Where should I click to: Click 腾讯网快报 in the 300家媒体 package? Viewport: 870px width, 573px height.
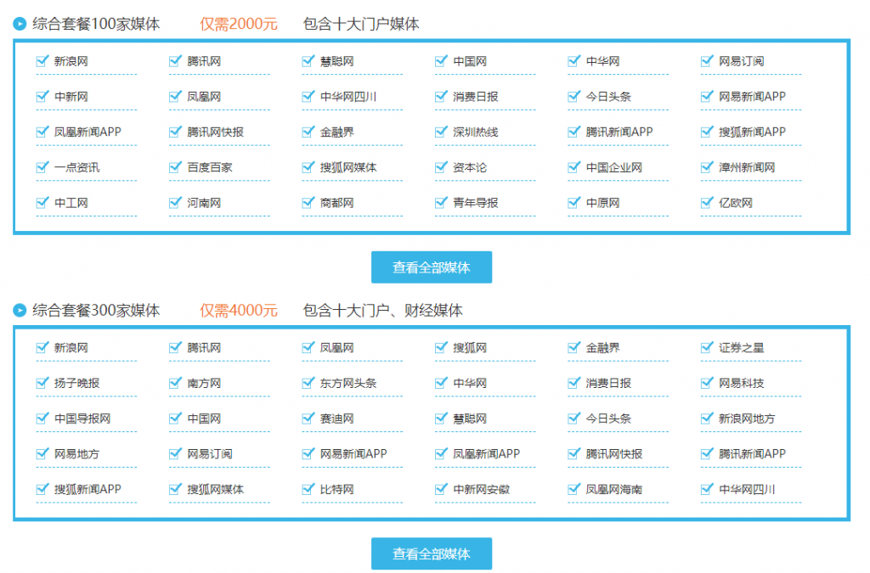click(x=614, y=454)
